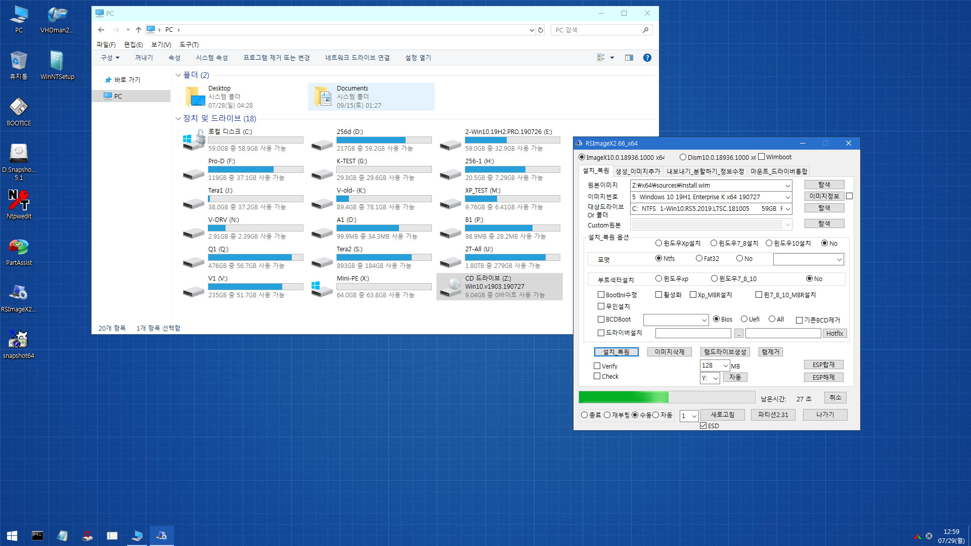The image size is (971, 546).
Task: Open the 구성 dropdown in Explorer toolbar
Action: [110, 58]
